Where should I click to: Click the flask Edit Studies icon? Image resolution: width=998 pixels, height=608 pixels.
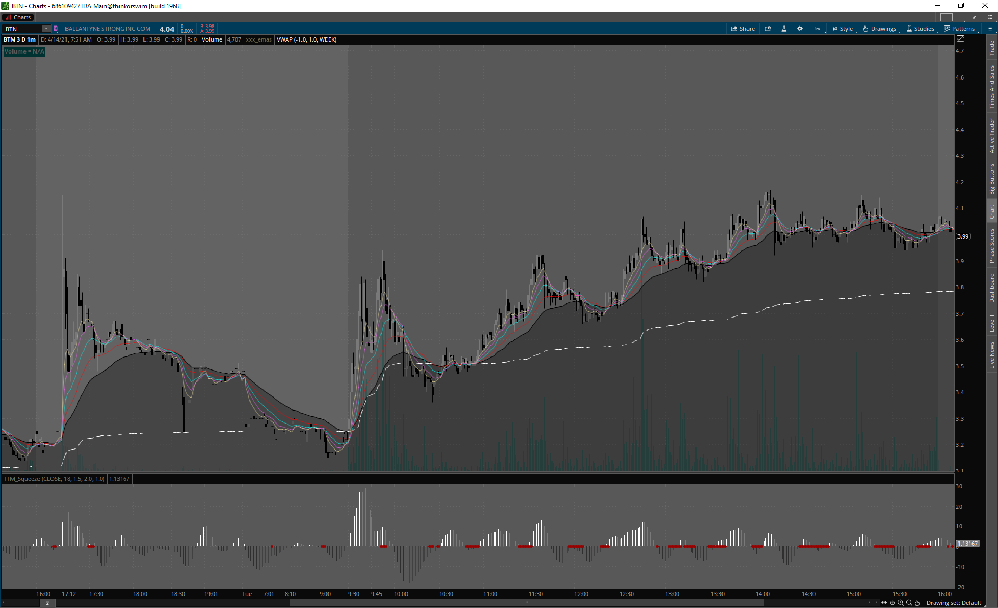pos(784,29)
